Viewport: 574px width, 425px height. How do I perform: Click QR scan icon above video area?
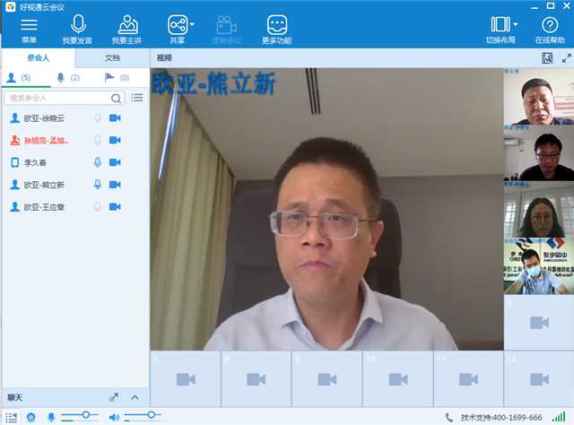coord(547,57)
